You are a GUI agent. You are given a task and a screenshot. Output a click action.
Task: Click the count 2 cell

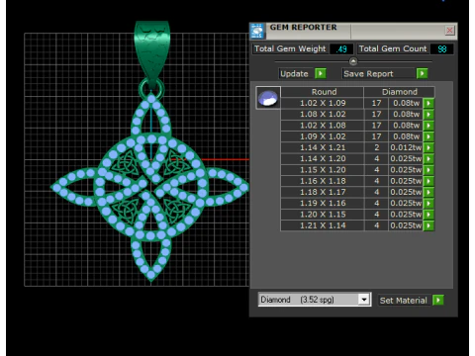tap(376, 147)
